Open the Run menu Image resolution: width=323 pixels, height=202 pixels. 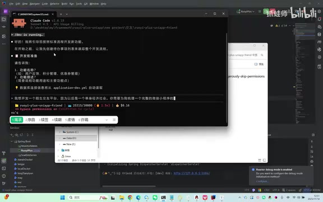(71, 4)
